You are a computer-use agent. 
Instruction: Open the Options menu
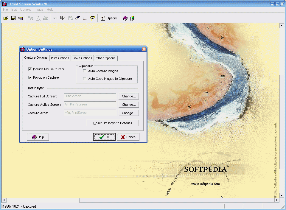[26, 10]
